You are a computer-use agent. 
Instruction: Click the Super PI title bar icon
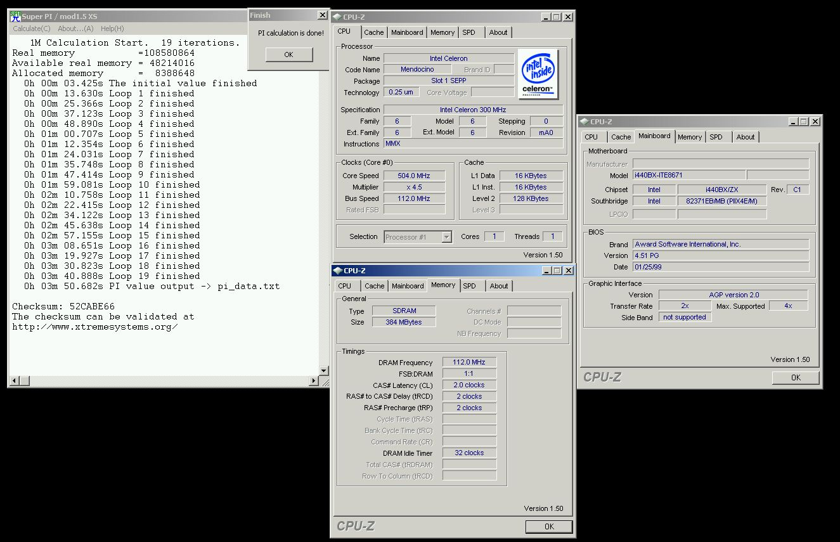pyautogui.click(x=15, y=16)
